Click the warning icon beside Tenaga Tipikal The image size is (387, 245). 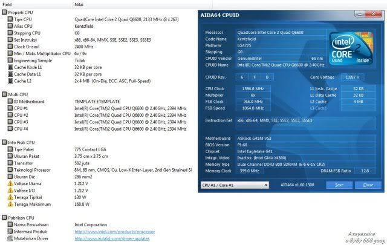coord(10,197)
